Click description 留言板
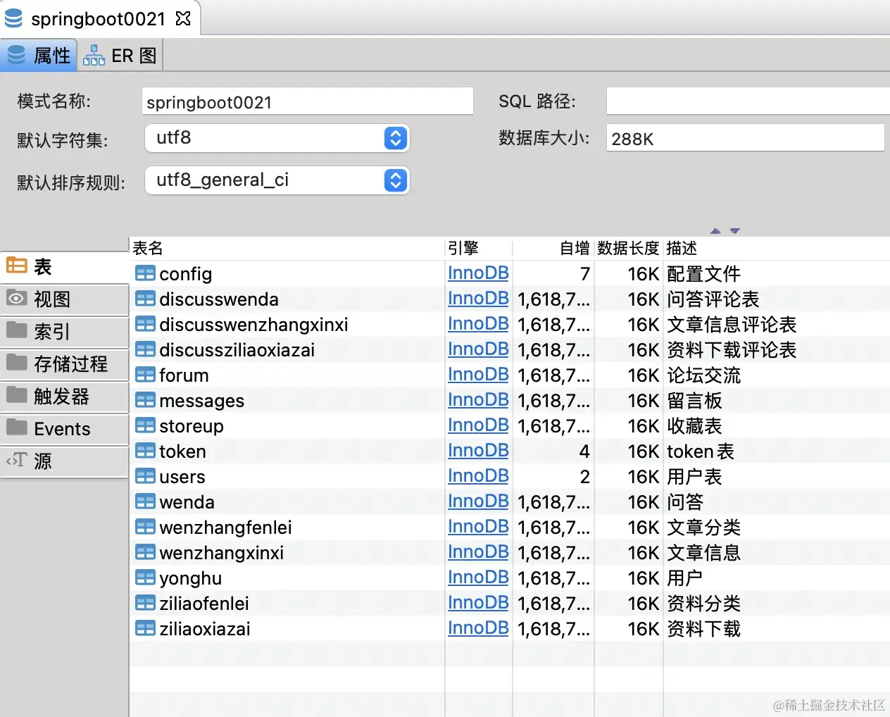This screenshot has height=717, width=890. pyautogui.click(x=694, y=401)
